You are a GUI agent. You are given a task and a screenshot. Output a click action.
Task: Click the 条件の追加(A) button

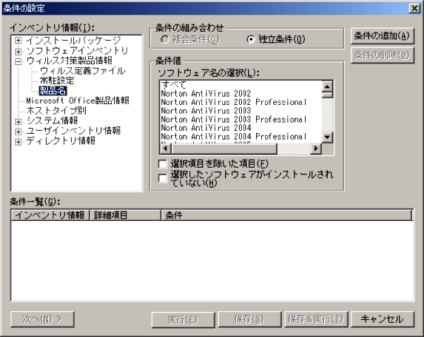click(382, 35)
